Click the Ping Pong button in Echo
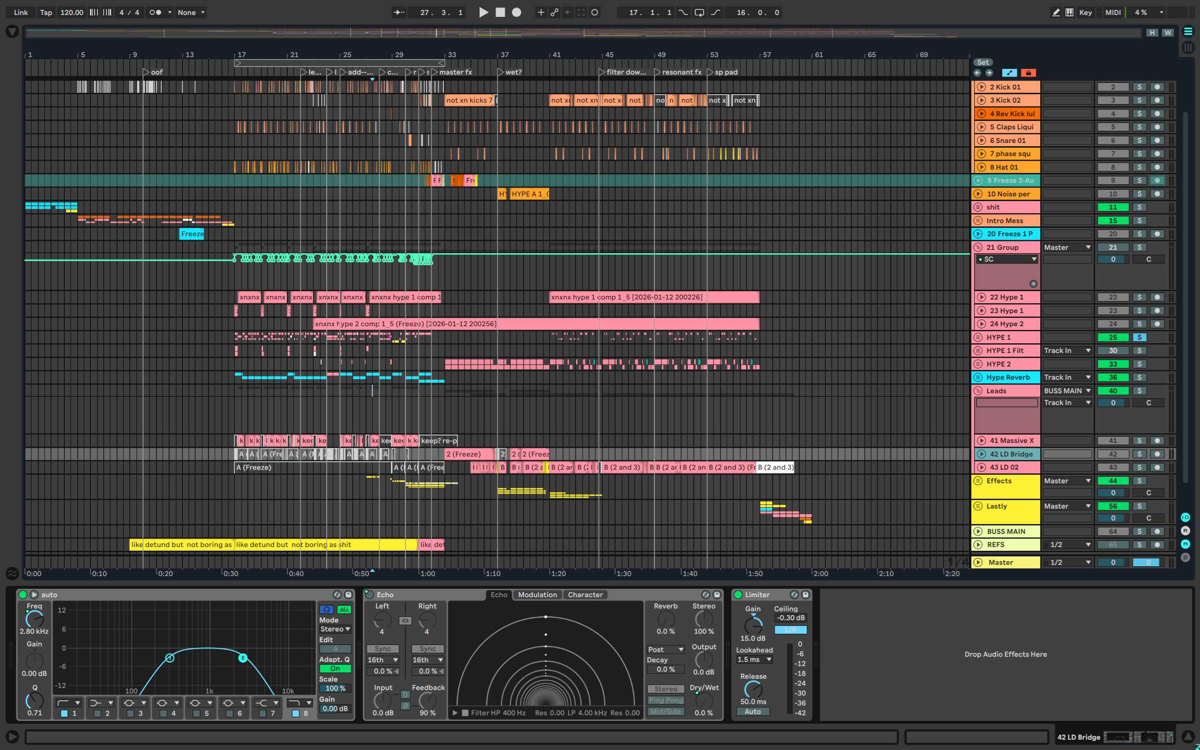This screenshot has width=1200, height=750. (x=666, y=700)
